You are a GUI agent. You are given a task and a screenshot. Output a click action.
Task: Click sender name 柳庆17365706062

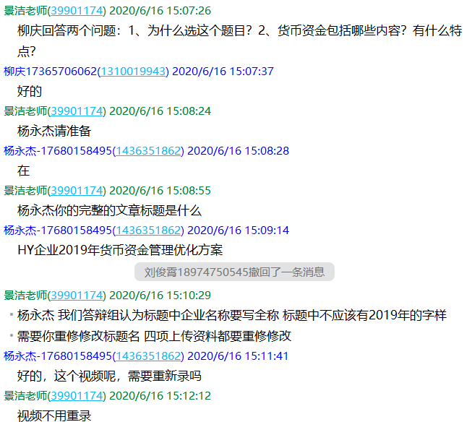coord(51,72)
